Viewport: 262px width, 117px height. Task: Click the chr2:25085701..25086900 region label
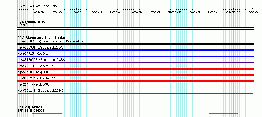click(38, 6)
